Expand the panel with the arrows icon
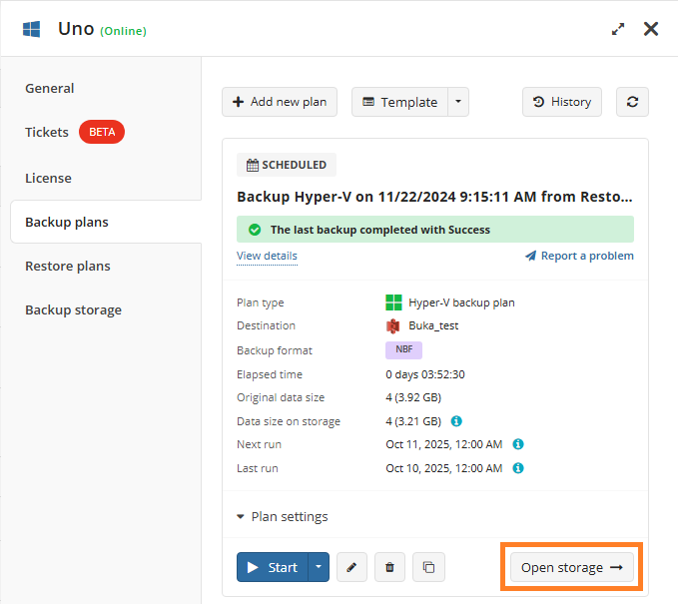 coord(618,29)
